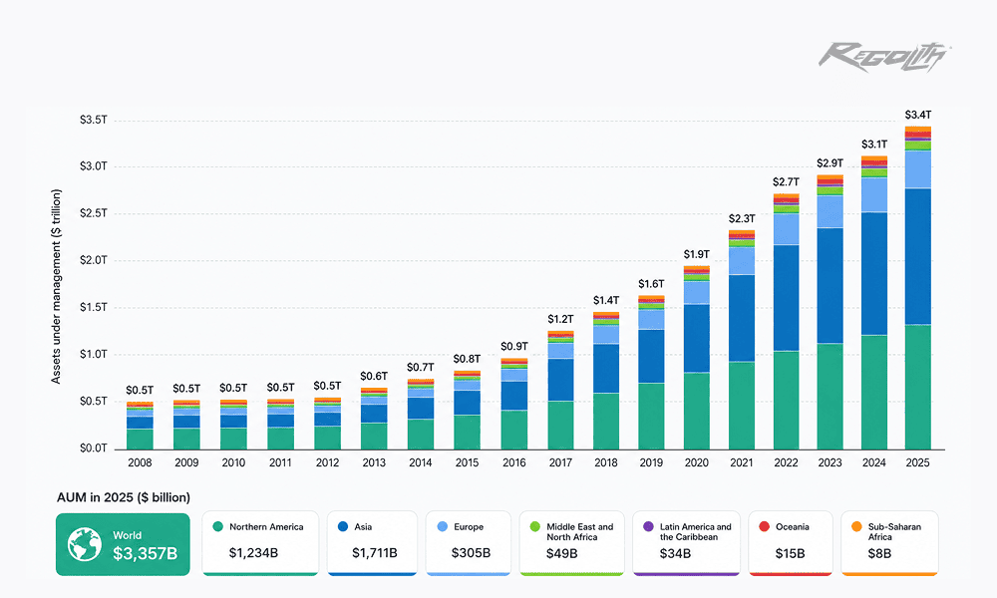Click the Sub-Saharan Africa orange legend dot
The height and width of the screenshot is (598, 997).
(856, 527)
